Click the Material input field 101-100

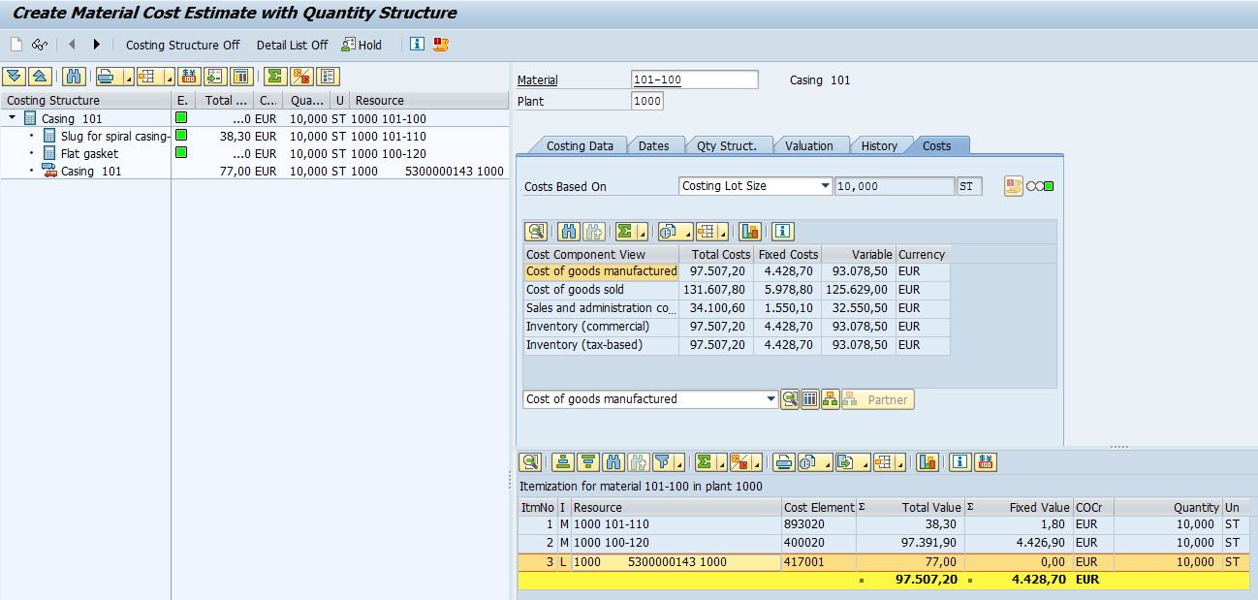695,79
